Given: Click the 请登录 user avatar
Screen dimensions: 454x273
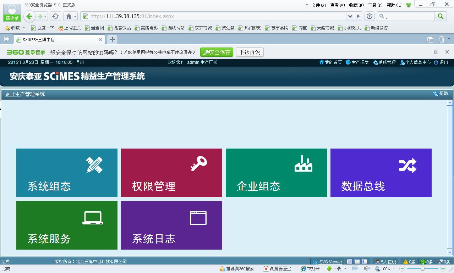Looking at the screenshot, I should point(12,13).
